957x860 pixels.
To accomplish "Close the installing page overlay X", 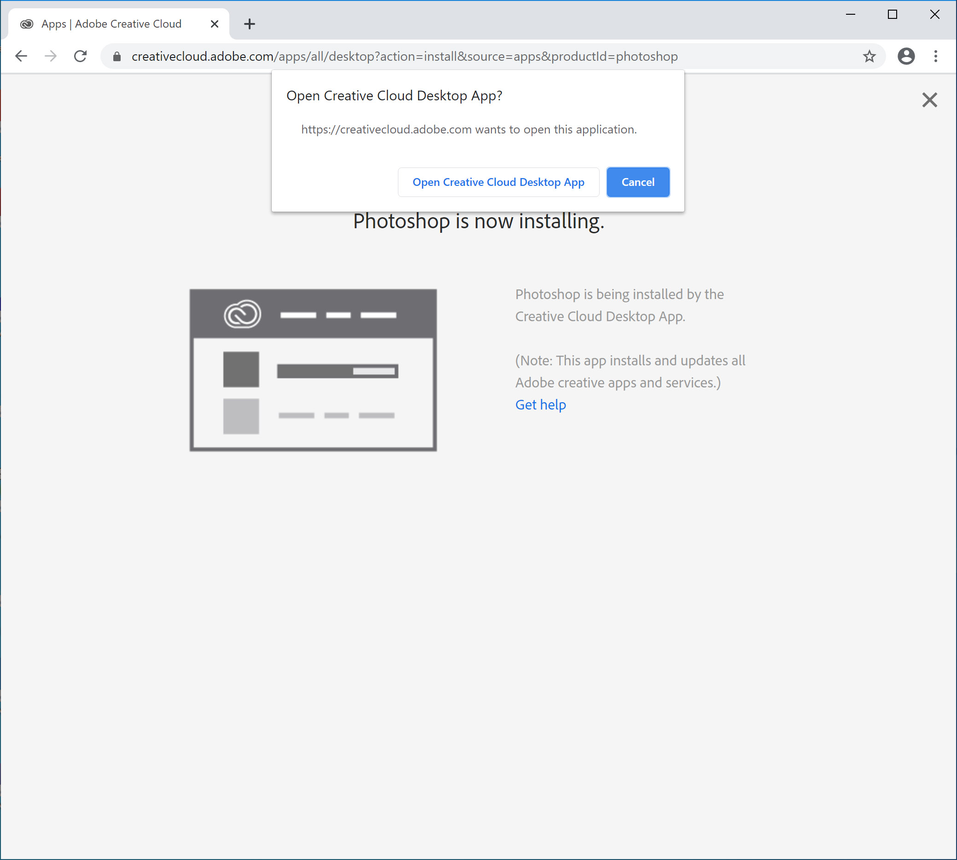I will pyautogui.click(x=929, y=100).
